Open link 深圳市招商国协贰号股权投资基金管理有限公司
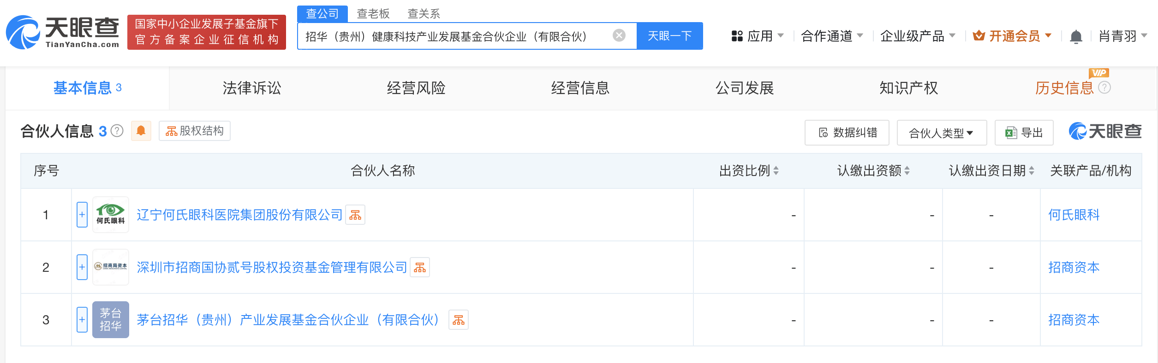The image size is (1158, 363). [272, 267]
